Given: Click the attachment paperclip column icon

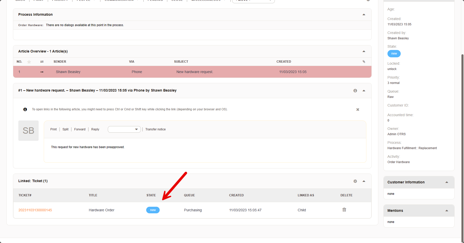Looking at the screenshot, I should coord(364,62).
